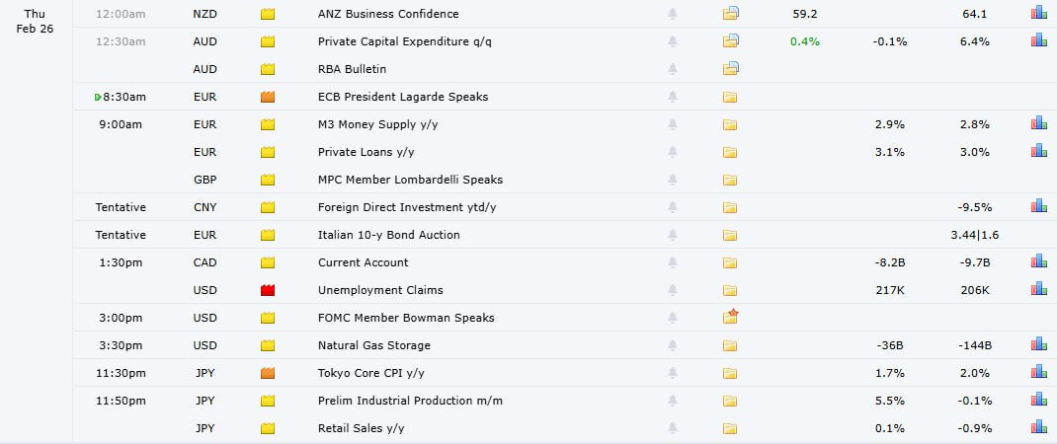Select the MPC Member Lombardelli Speaks event
Screen dimensions: 1057x444
(410, 180)
